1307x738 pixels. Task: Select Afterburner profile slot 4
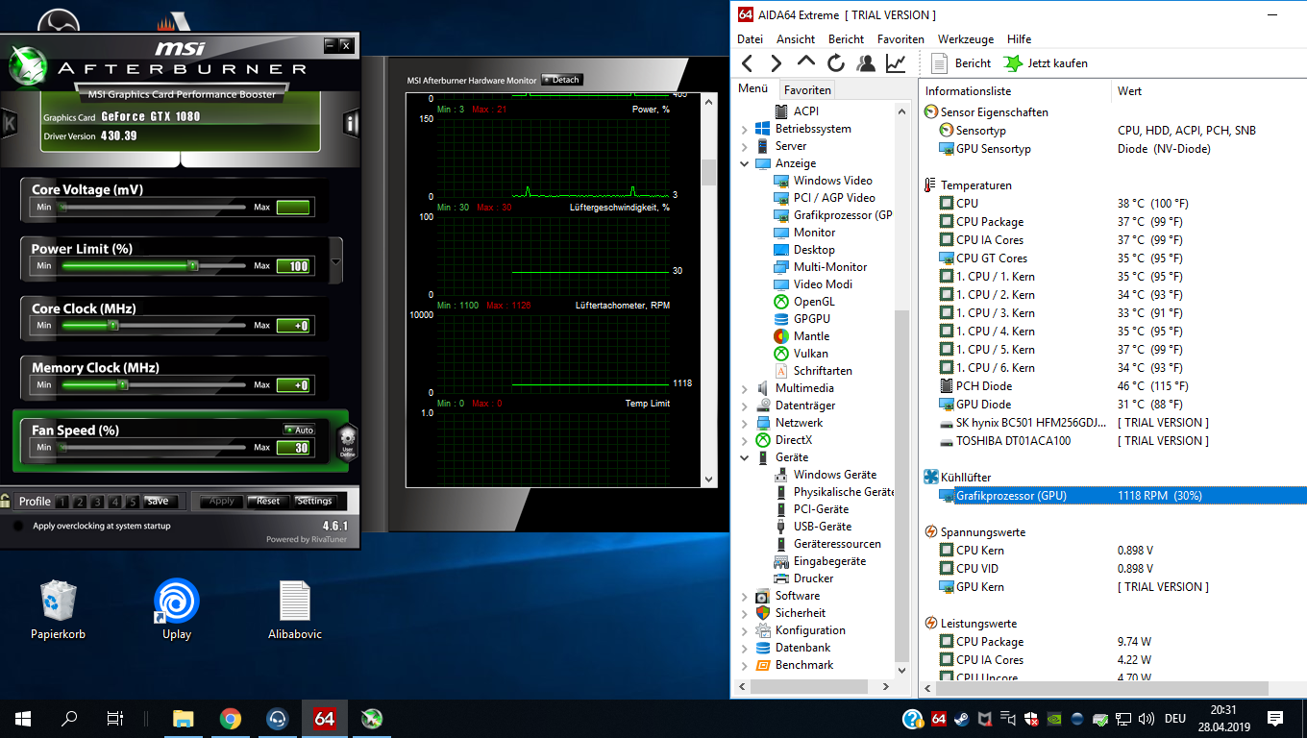point(117,502)
